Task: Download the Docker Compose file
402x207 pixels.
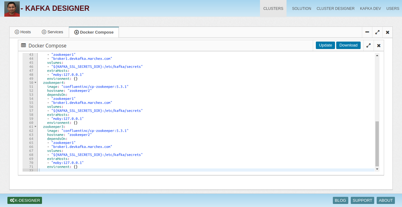Action: pos(348,45)
